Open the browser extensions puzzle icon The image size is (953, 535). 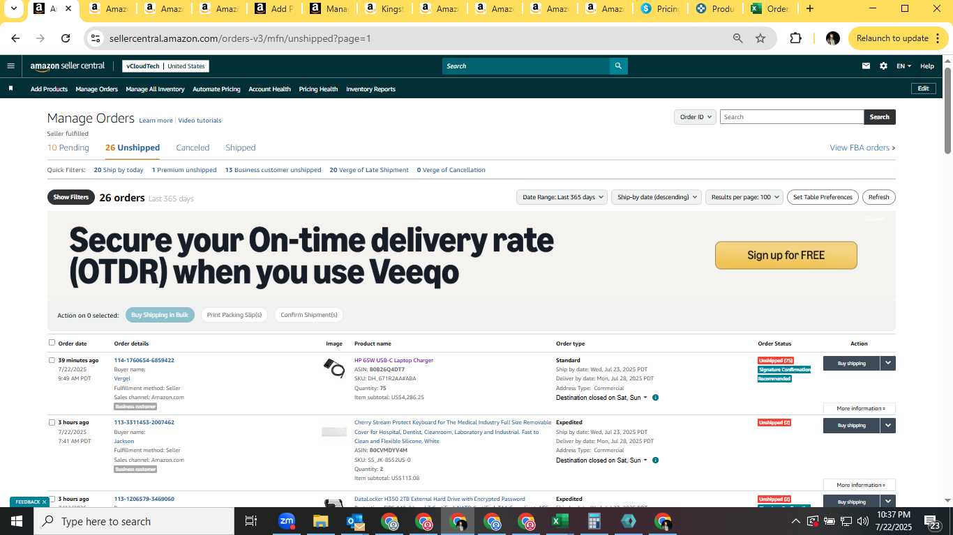(x=795, y=38)
